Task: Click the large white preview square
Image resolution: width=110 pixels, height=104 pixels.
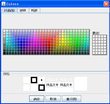Action: click(81, 84)
